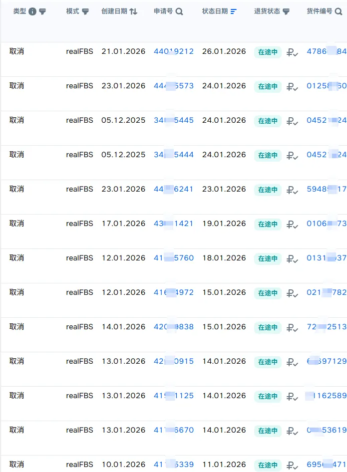Open application number ending in 5573

pyautogui.click(x=174, y=86)
